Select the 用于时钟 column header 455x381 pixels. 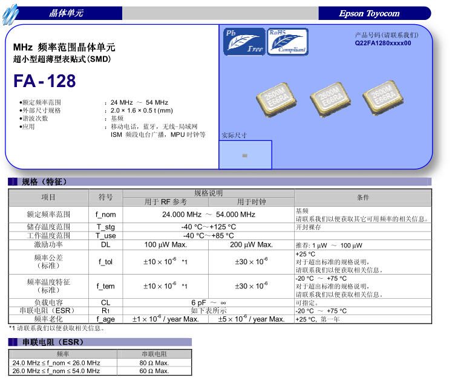pyautogui.click(x=251, y=202)
